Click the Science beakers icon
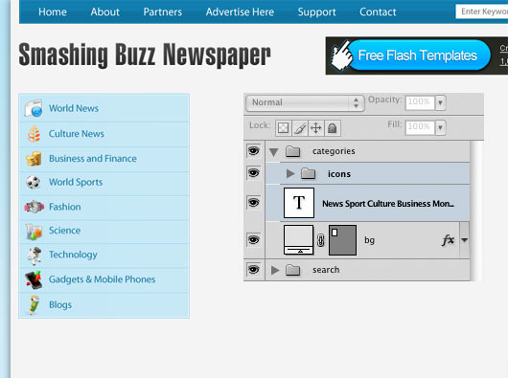This screenshot has height=378, width=508. click(x=34, y=231)
